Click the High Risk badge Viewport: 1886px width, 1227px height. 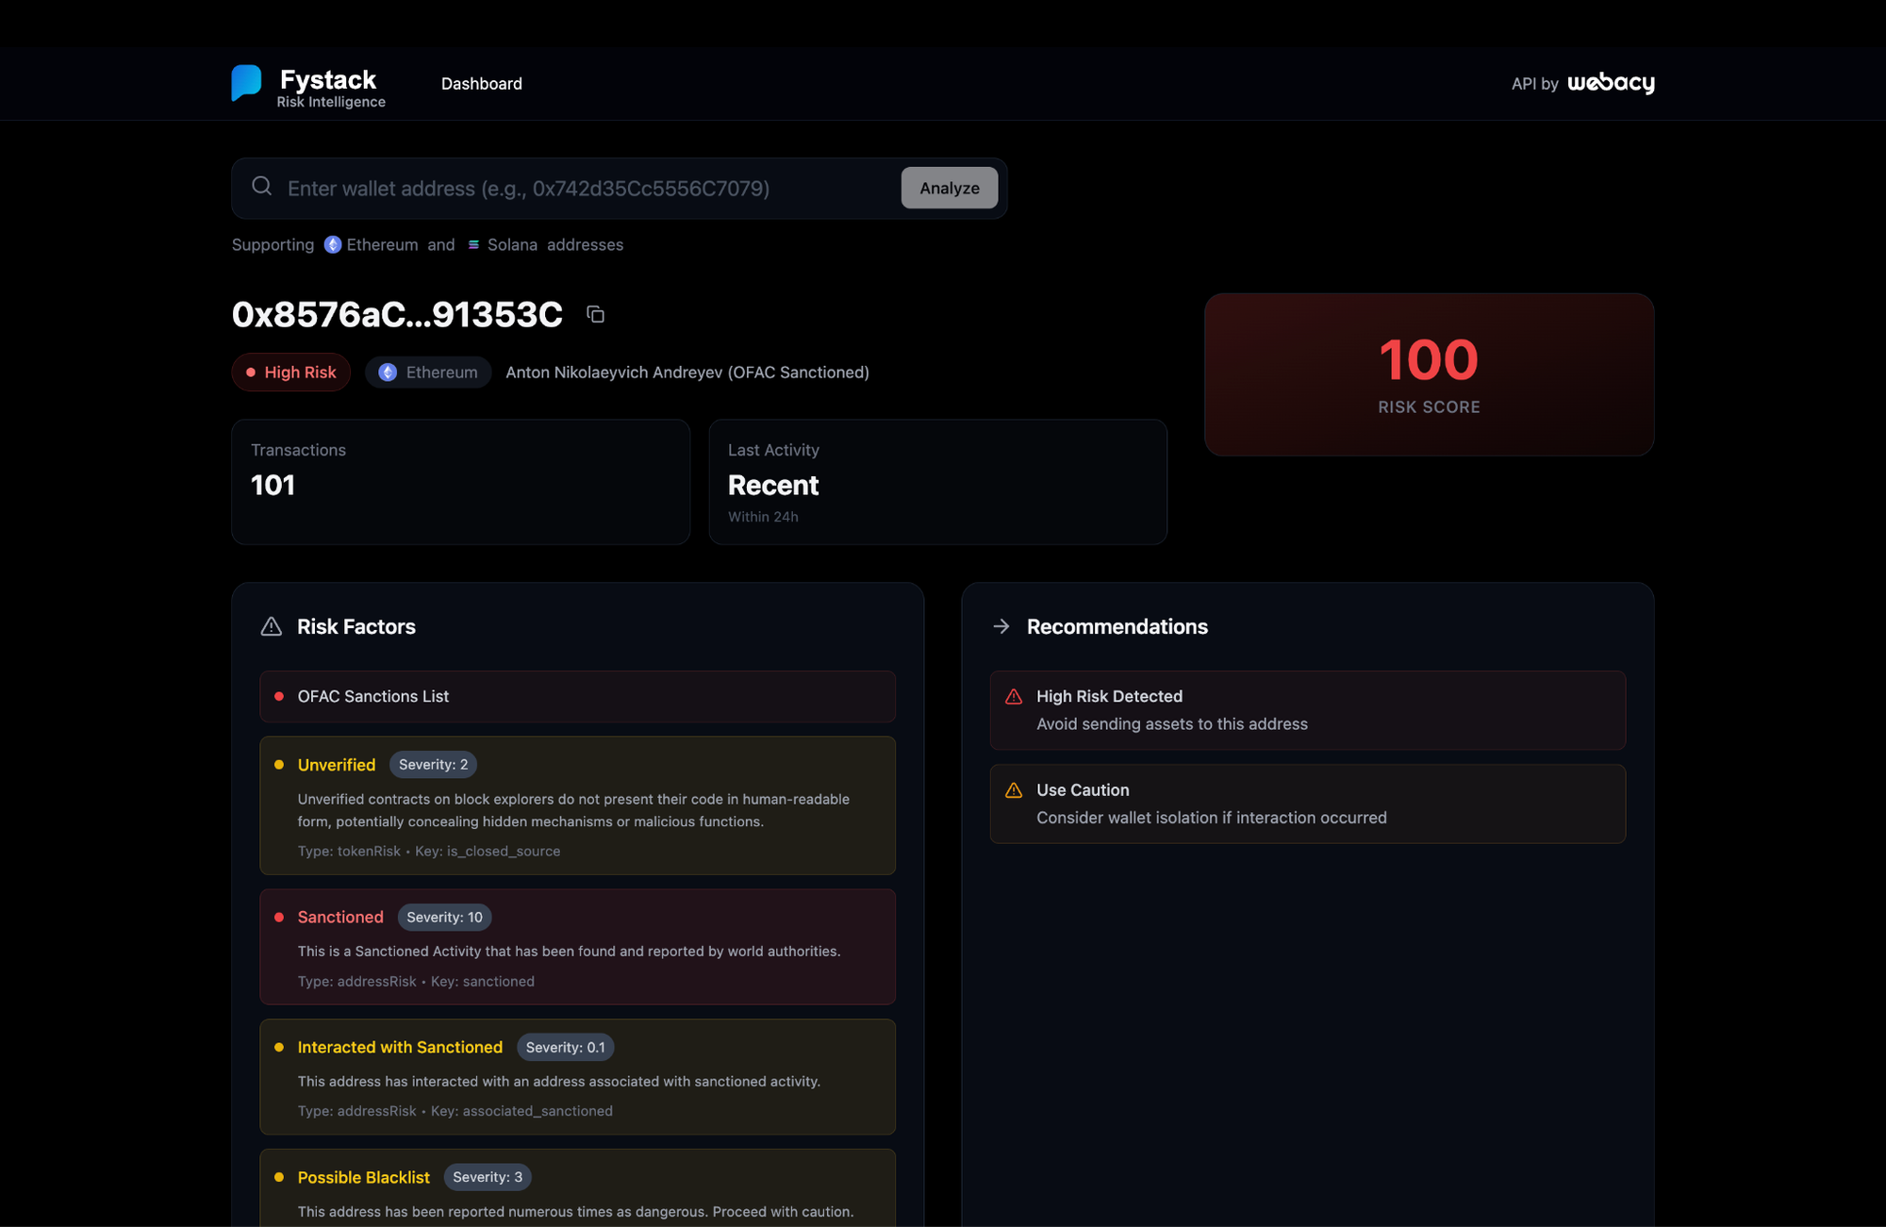pyautogui.click(x=291, y=373)
